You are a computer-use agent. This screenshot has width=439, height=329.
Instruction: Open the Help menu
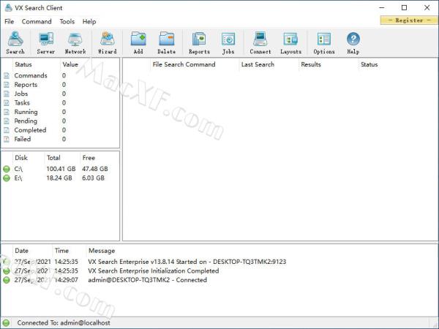[89, 21]
